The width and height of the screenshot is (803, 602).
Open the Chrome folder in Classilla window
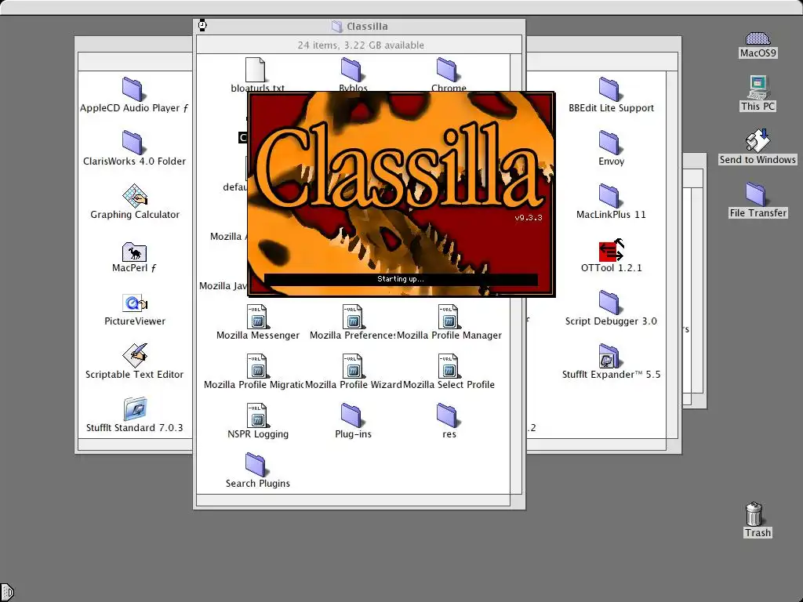(x=447, y=70)
